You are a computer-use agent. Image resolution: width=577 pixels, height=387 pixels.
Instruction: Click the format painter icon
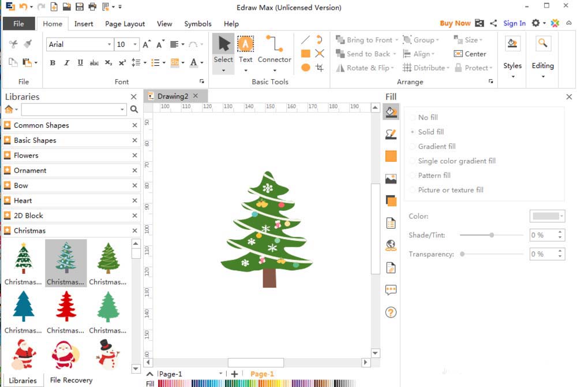pos(28,44)
